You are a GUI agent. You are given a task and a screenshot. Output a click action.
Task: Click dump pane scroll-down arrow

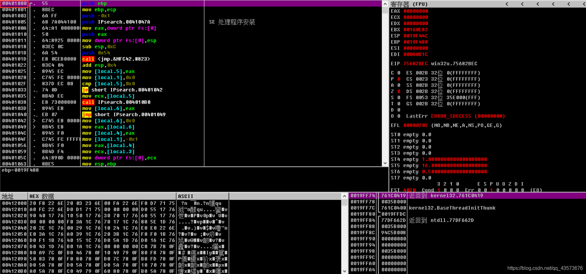tap(344, 271)
